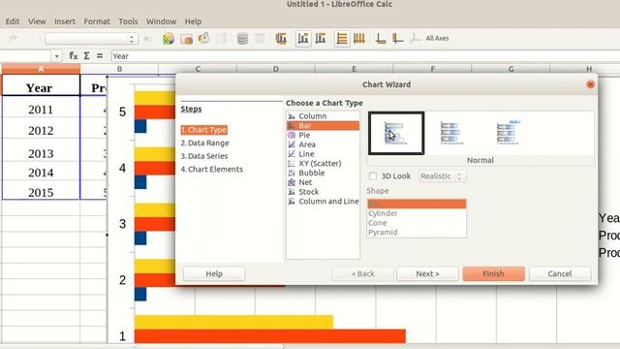Choose the Normal bar subtype thumbnail
The height and width of the screenshot is (349, 620).
pos(396,134)
